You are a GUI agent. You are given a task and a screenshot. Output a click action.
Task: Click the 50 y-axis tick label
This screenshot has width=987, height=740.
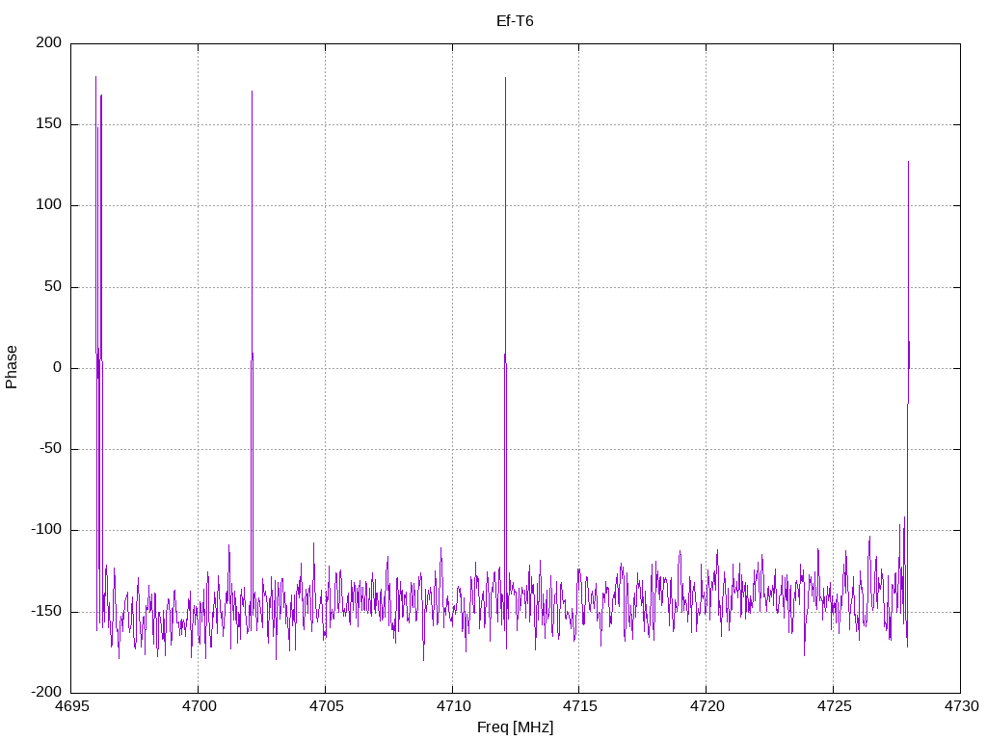click(x=55, y=286)
